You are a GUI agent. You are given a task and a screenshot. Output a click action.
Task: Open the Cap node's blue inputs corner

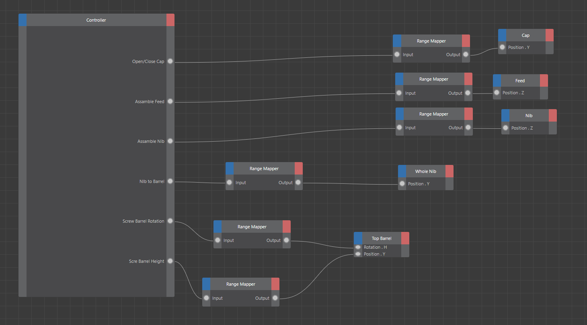tap(502, 35)
